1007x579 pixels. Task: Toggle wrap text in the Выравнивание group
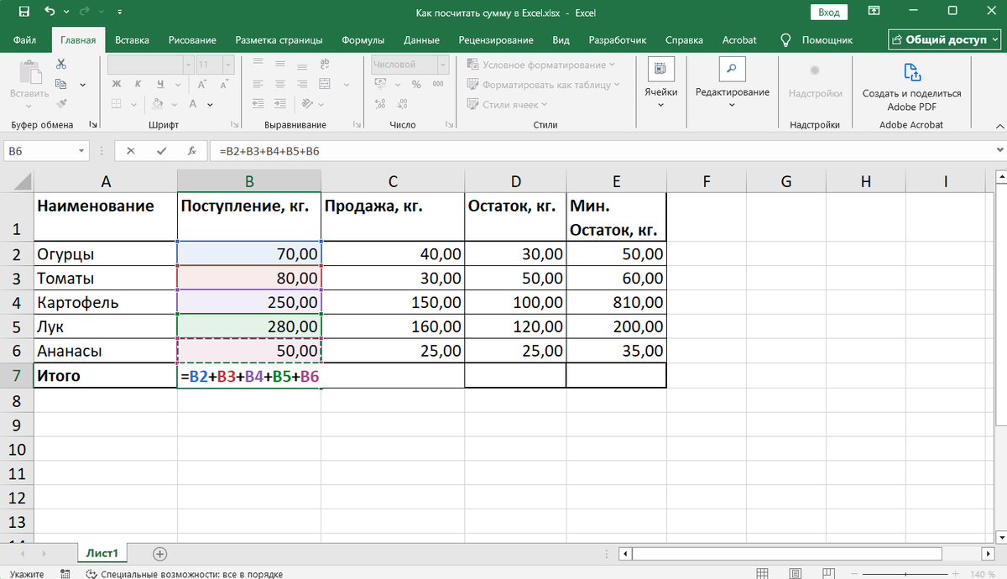[325, 64]
